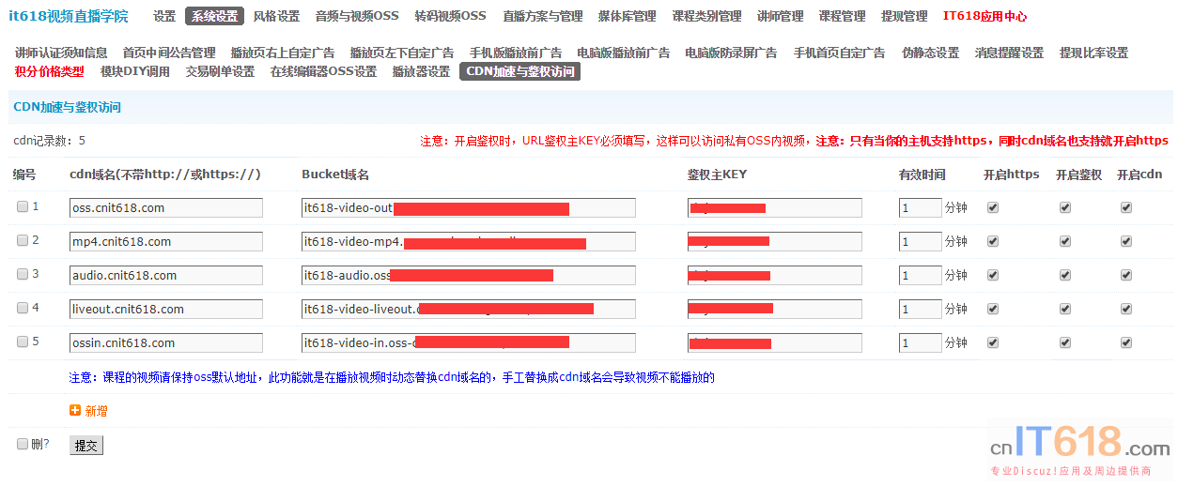Switch to 音频与视频OSS tab
1178x486 pixels.
point(357,16)
